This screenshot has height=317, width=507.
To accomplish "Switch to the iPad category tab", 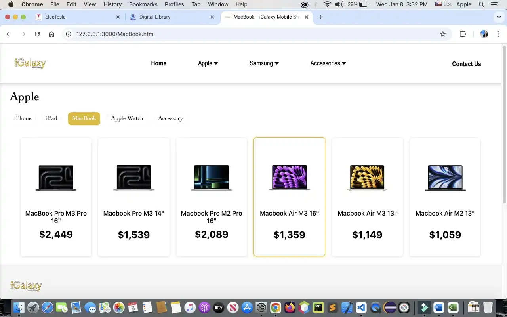I will pyautogui.click(x=51, y=118).
